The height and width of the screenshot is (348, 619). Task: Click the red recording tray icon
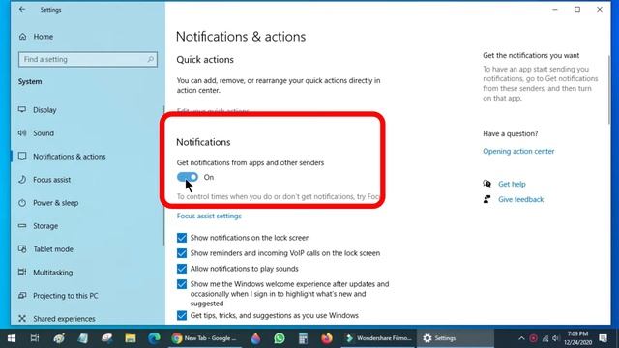click(x=533, y=338)
